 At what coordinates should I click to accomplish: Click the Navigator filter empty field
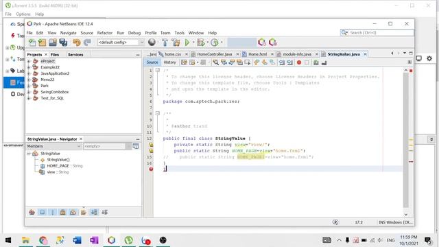[104, 146]
